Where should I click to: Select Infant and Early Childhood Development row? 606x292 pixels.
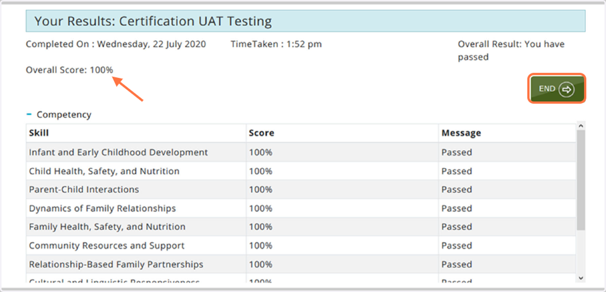[x=301, y=152]
